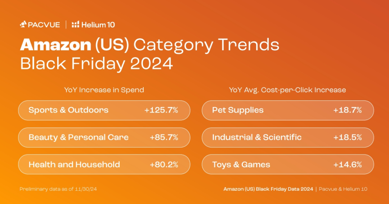Select the Pet Supplies pill
Image resolution: width=389 pixels, height=204 pixels.
point(288,110)
